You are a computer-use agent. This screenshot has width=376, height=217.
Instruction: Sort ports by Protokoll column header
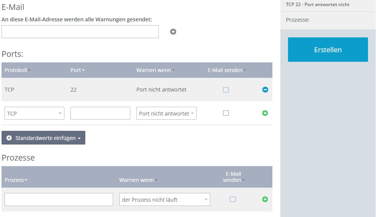click(17, 70)
